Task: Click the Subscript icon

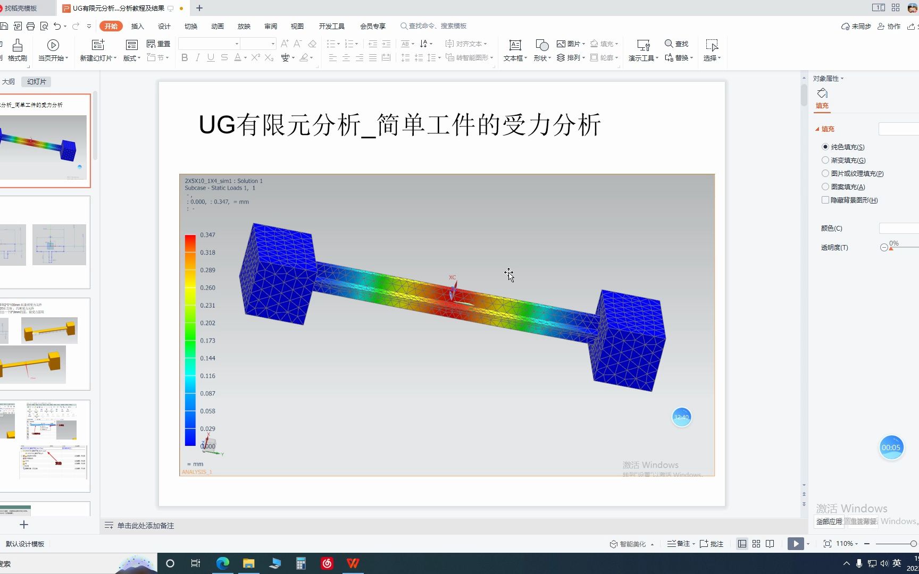Action: tap(269, 57)
